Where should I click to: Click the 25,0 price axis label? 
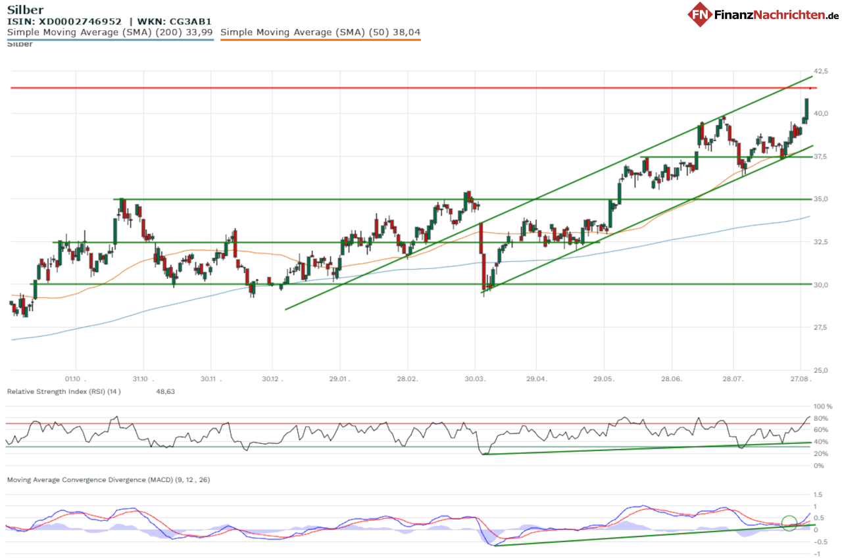(x=821, y=370)
